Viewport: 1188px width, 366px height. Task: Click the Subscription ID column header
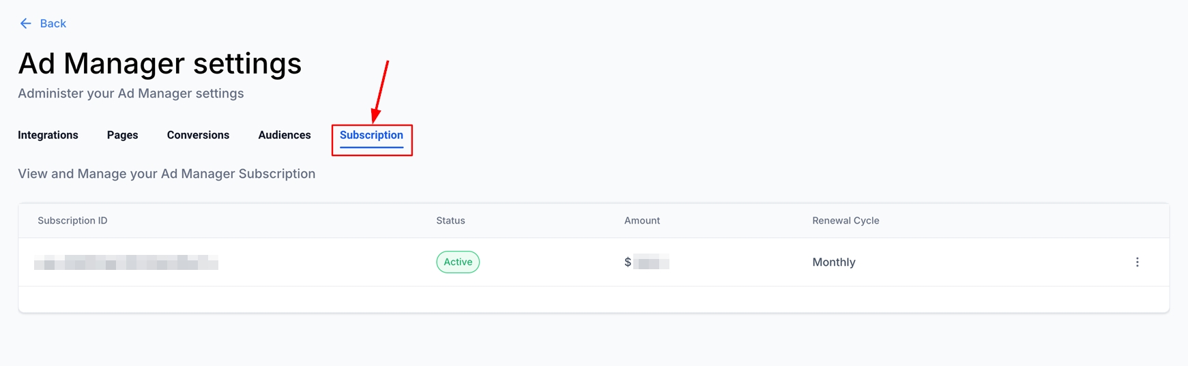(72, 221)
